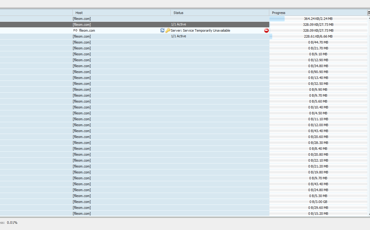Click the 0 B/5.30 MB progress cell
Image resolution: width=370 pixels, height=230 pixels.
click(x=318, y=195)
